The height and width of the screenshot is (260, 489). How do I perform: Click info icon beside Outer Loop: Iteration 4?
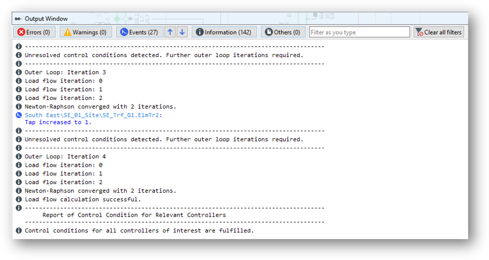pyautogui.click(x=19, y=157)
